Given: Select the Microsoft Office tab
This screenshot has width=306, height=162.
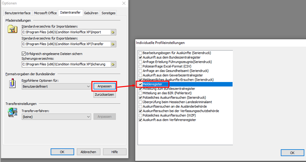Looking at the screenshot, I should coord(45,13).
